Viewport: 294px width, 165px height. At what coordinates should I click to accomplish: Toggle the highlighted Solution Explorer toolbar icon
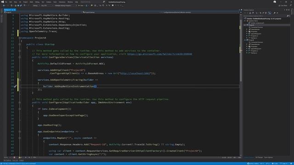[270, 13]
